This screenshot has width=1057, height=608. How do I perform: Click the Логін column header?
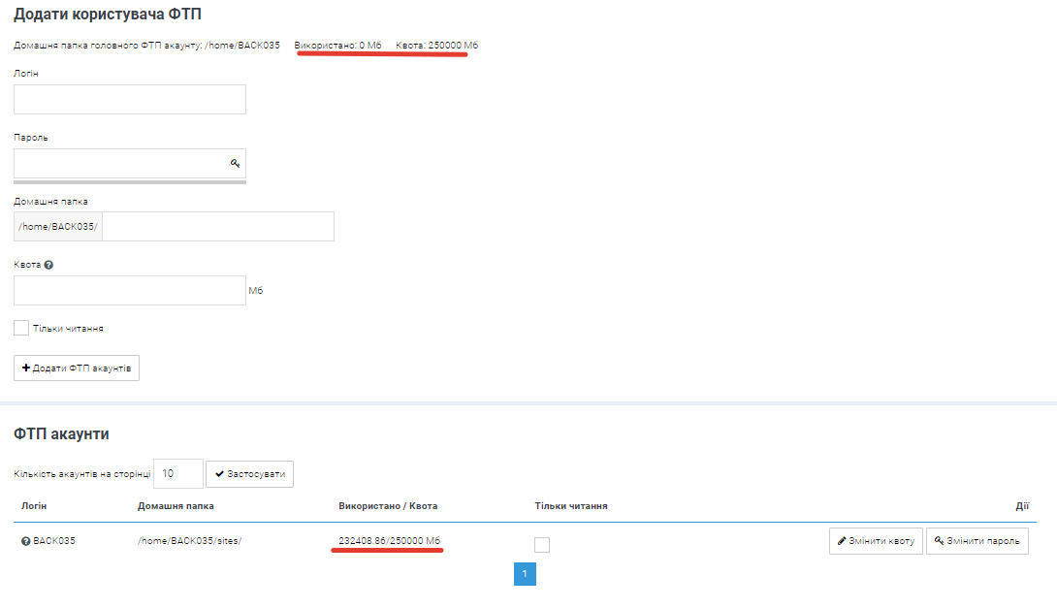pos(34,506)
